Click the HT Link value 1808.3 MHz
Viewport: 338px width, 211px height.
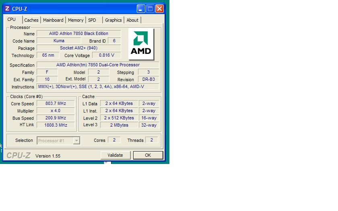[56, 125]
